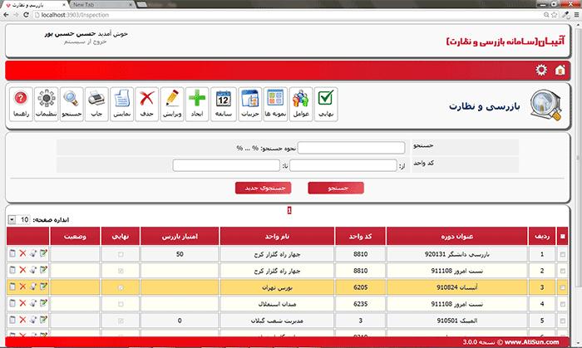Click نام واحد column header

277,237
